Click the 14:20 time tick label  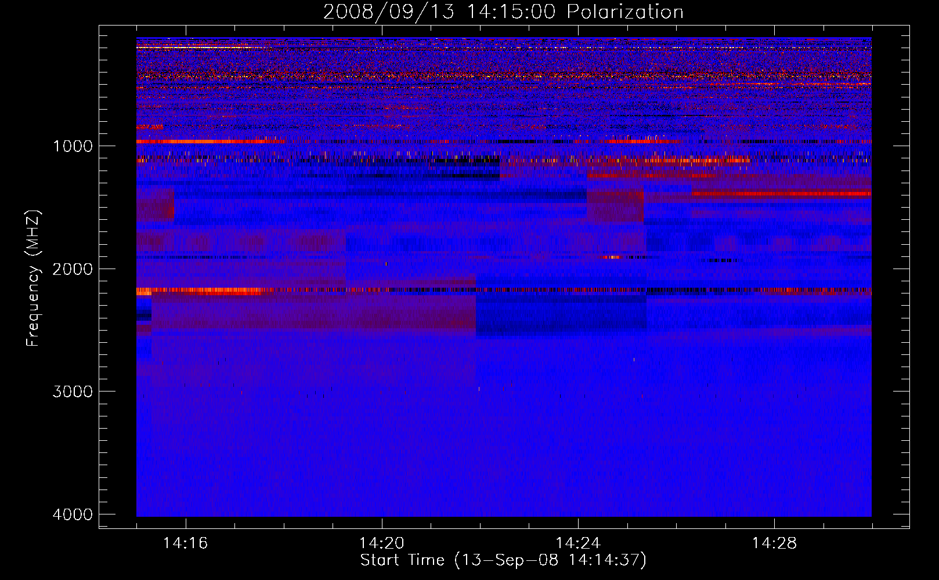(382, 543)
